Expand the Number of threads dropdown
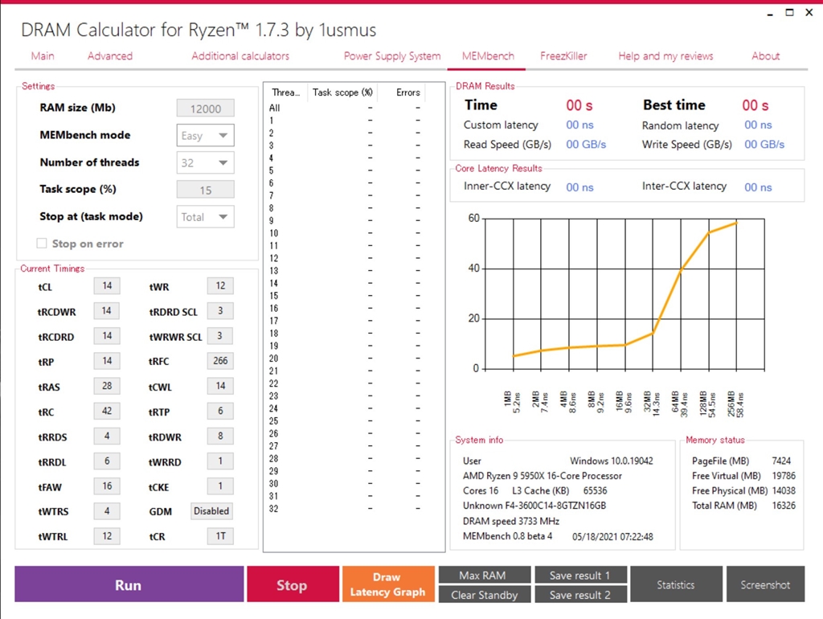The width and height of the screenshot is (823, 619). [x=205, y=162]
